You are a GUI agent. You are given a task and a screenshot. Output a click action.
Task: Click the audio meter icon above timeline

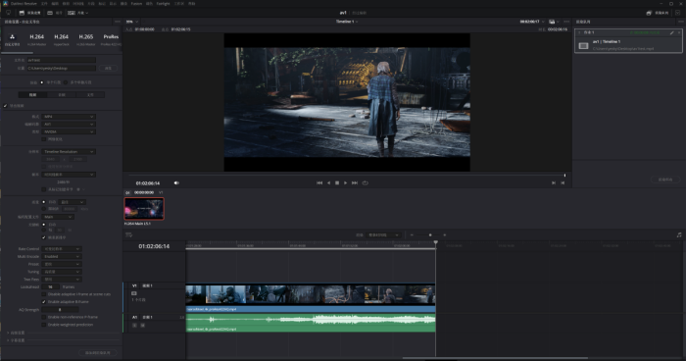[679, 235]
